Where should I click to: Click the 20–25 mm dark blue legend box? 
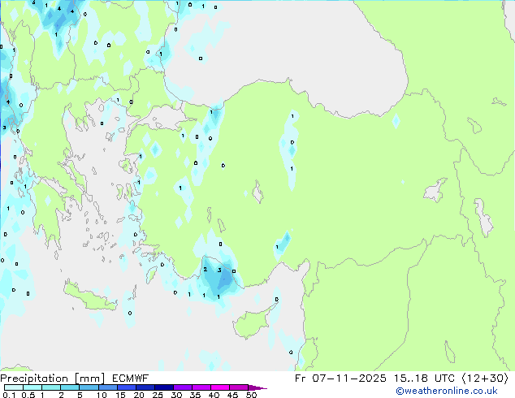tap(145, 387)
